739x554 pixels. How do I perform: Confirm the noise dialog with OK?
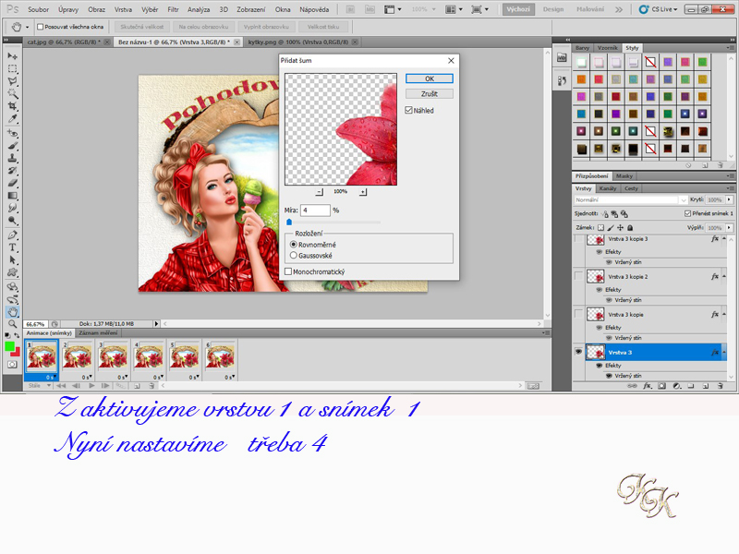coord(430,78)
